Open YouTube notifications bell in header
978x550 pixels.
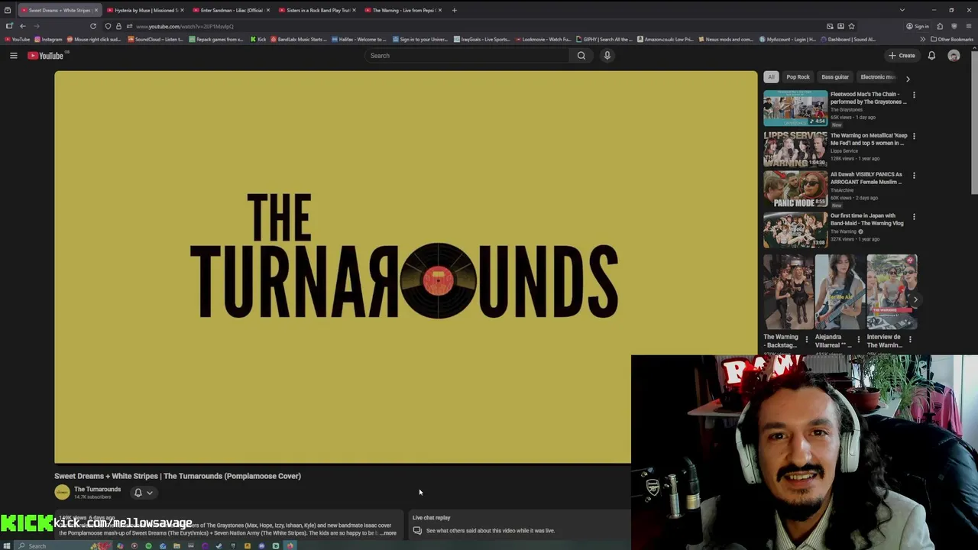point(931,56)
